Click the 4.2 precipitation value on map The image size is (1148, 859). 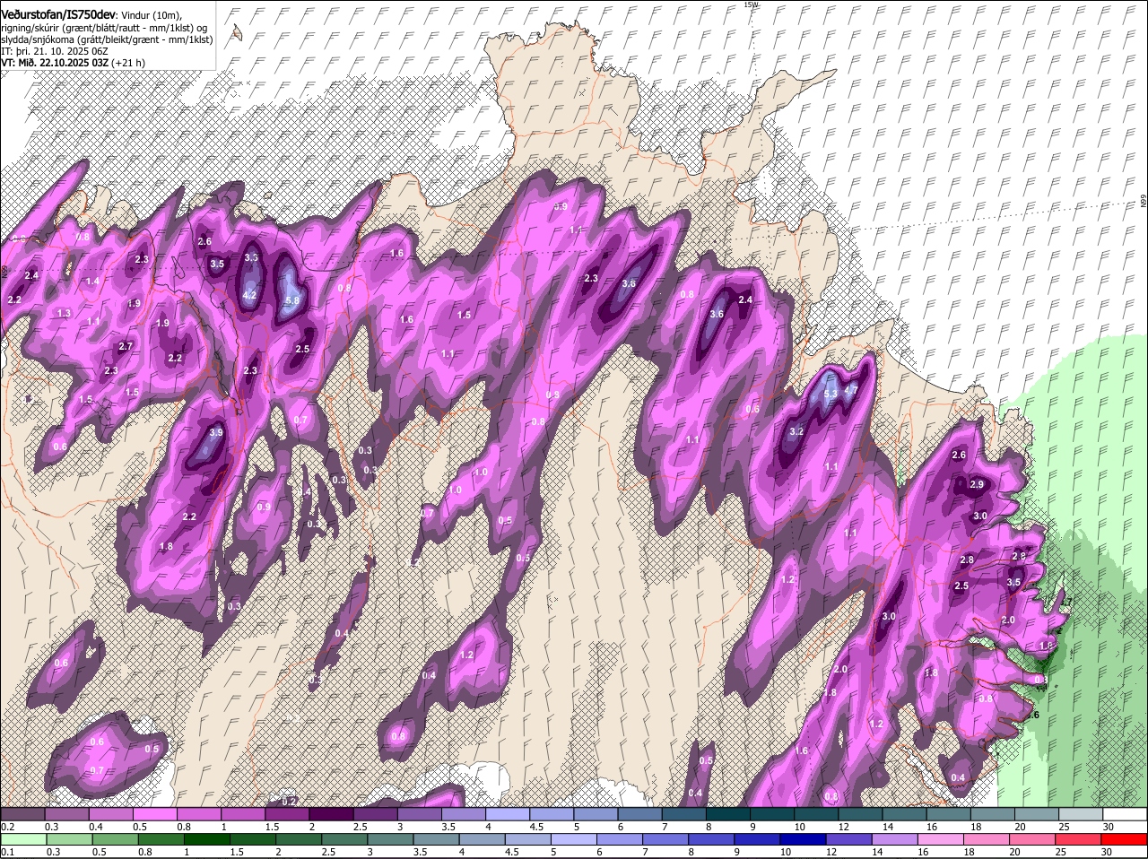coord(250,295)
